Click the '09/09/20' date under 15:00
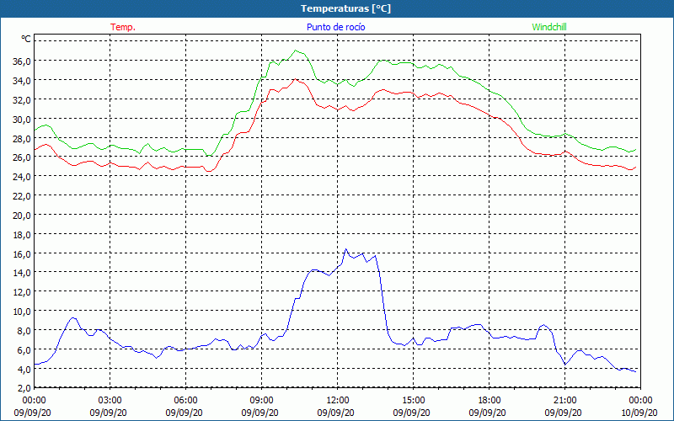The height and width of the screenshot is (421, 674). [x=411, y=413]
